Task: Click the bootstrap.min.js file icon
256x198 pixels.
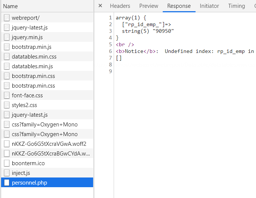Action: (7, 47)
